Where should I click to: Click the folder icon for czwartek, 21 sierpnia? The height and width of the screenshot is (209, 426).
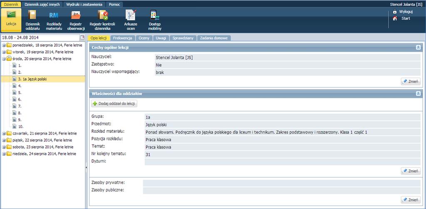[x=9, y=134]
